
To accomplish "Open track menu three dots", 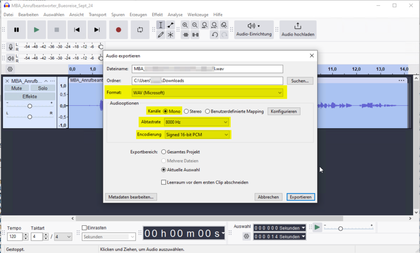I will (52, 81).
